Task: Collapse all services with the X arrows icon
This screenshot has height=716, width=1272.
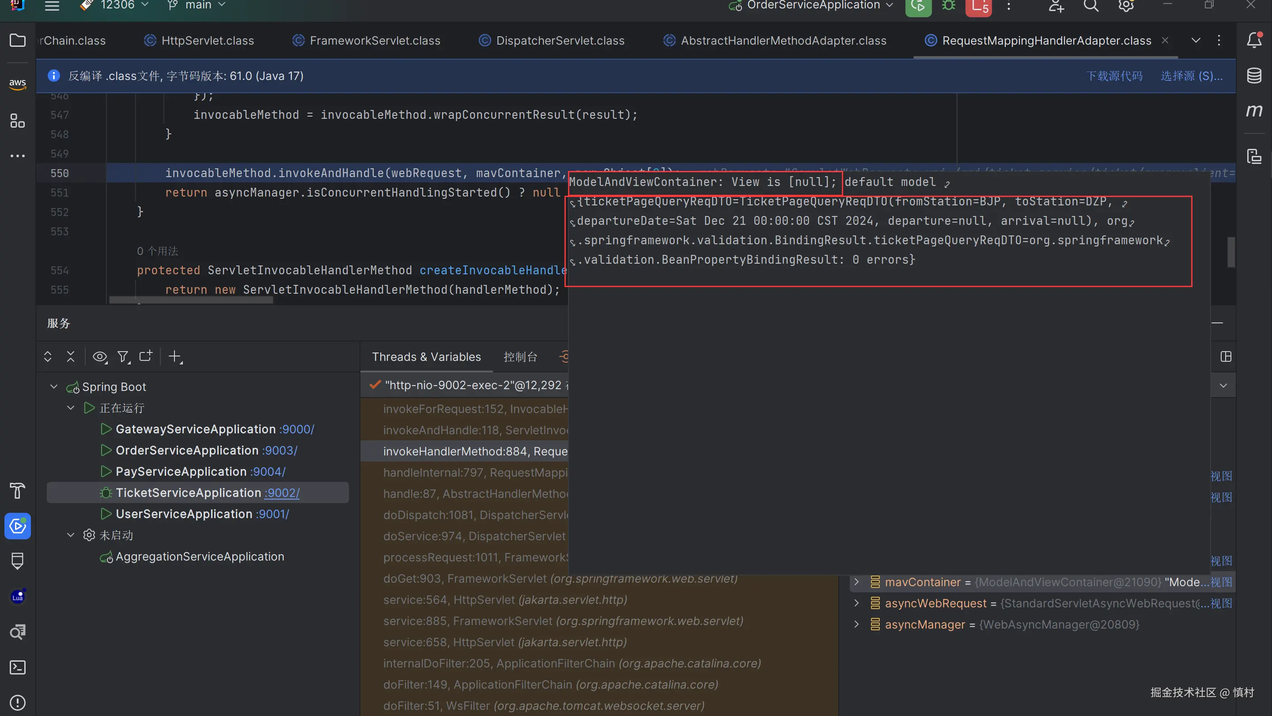Action: click(71, 356)
